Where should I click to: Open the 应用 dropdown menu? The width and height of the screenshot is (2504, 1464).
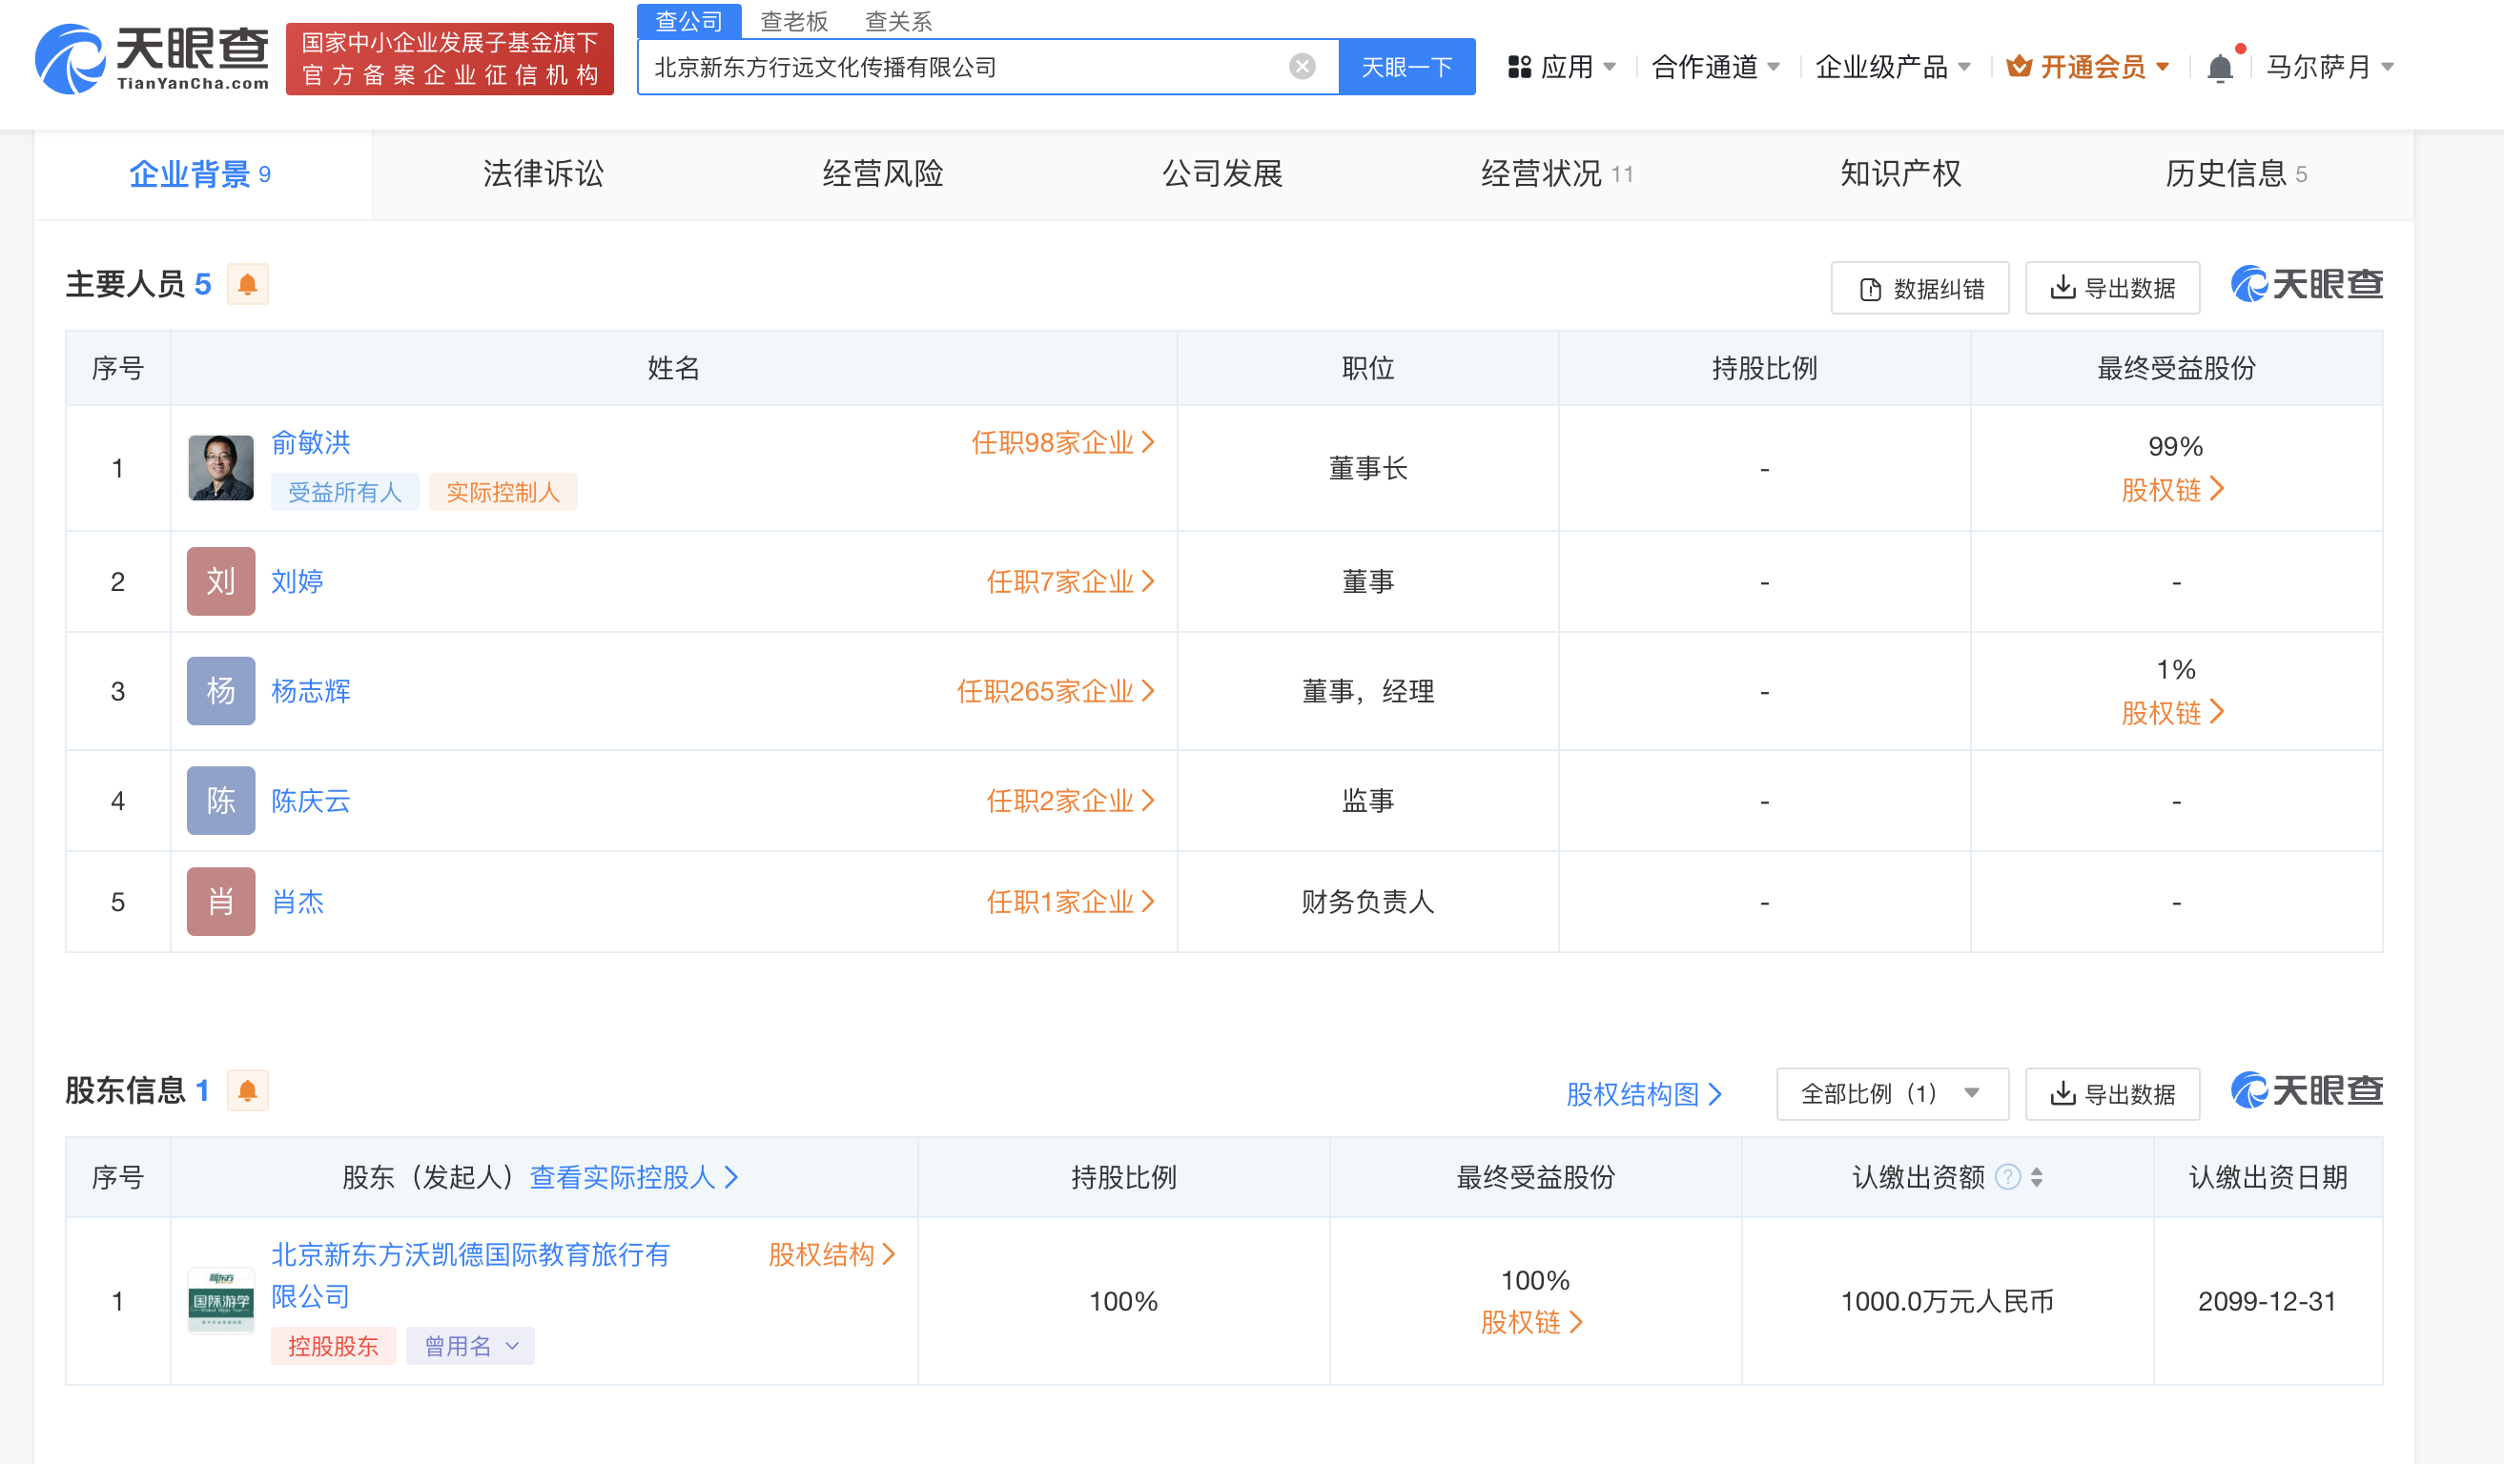[x=1562, y=67]
